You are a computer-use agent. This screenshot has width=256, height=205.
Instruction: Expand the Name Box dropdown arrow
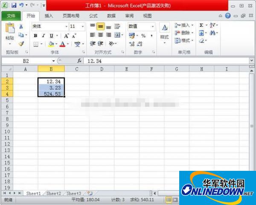coord(53,61)
